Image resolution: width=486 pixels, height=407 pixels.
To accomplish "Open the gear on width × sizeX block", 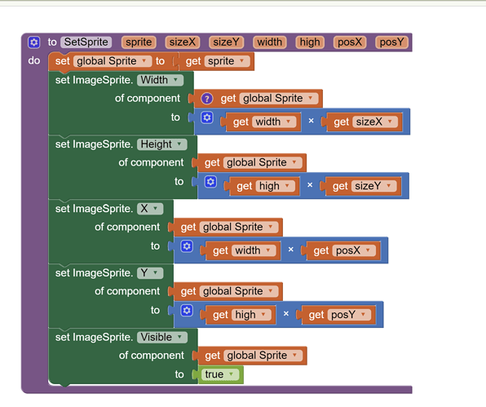I will (207, 117).
